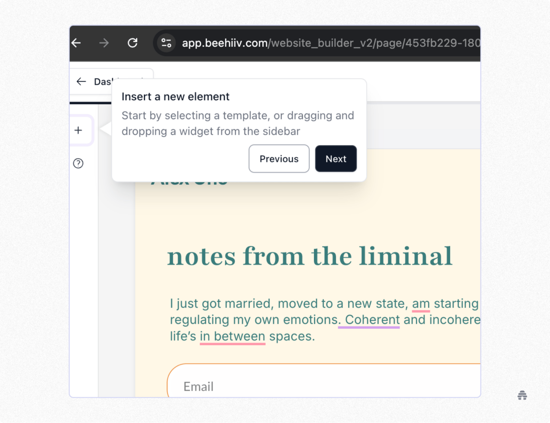Reload the page in the browser
550x423 pixels.
pos(133,43)
